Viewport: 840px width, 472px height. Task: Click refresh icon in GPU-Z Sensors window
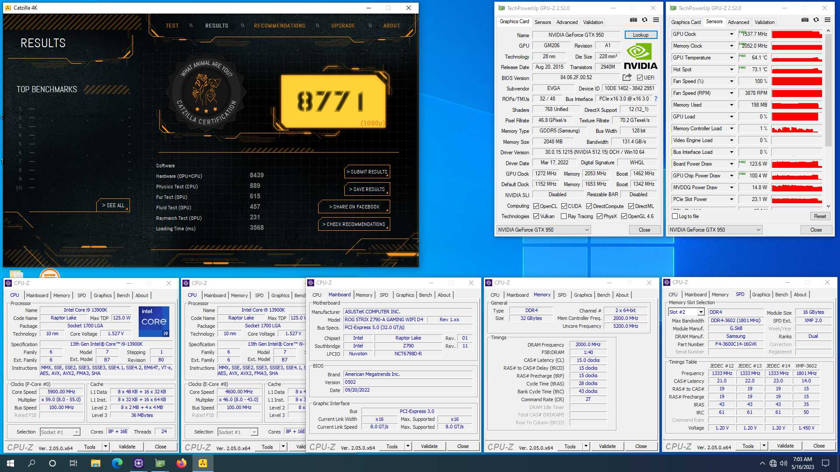(x=816, y=20)
